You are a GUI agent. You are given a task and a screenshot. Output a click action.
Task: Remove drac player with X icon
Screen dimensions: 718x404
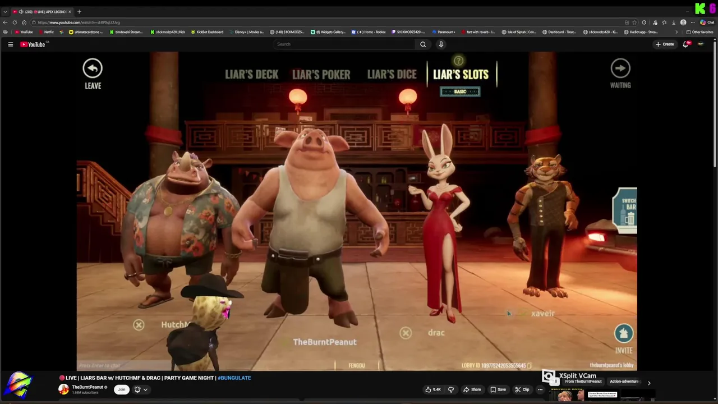point(406,333)
